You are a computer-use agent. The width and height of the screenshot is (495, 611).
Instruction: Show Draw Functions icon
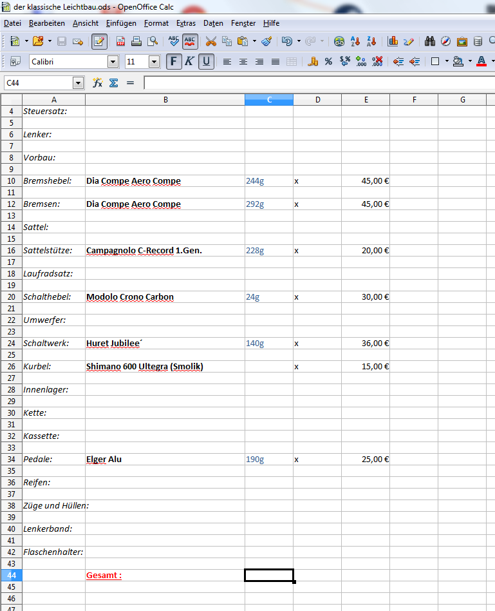[409, 41]
